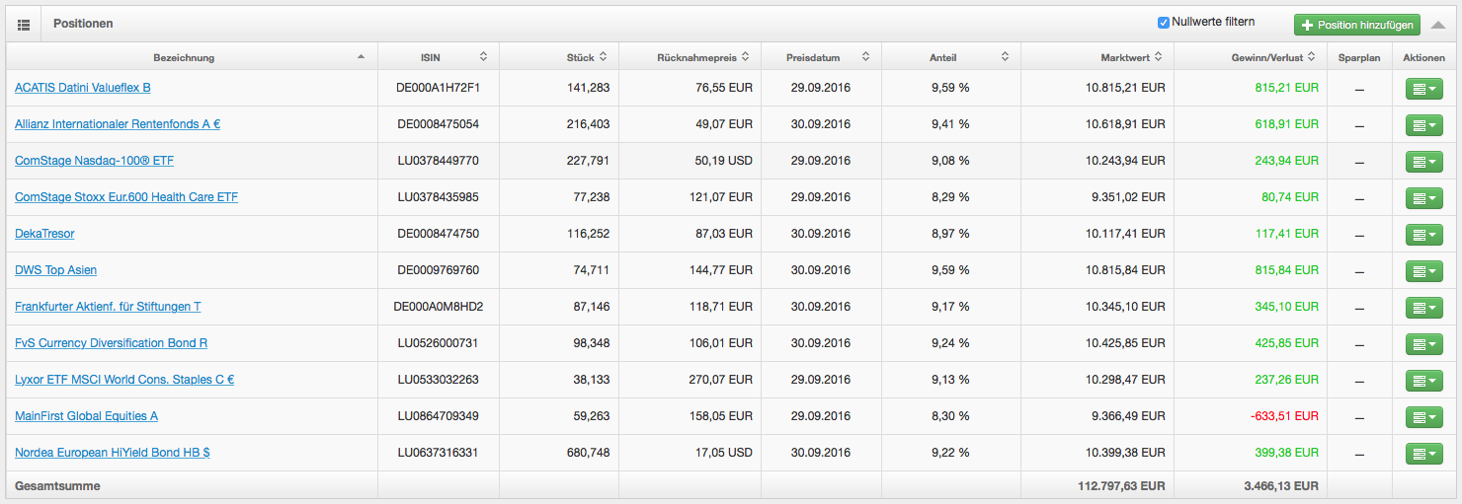Viewport: 1462px width, 504px height.
Task: Sort by the Anteil column
Action: pyautogui.click(x=950, y=57)
